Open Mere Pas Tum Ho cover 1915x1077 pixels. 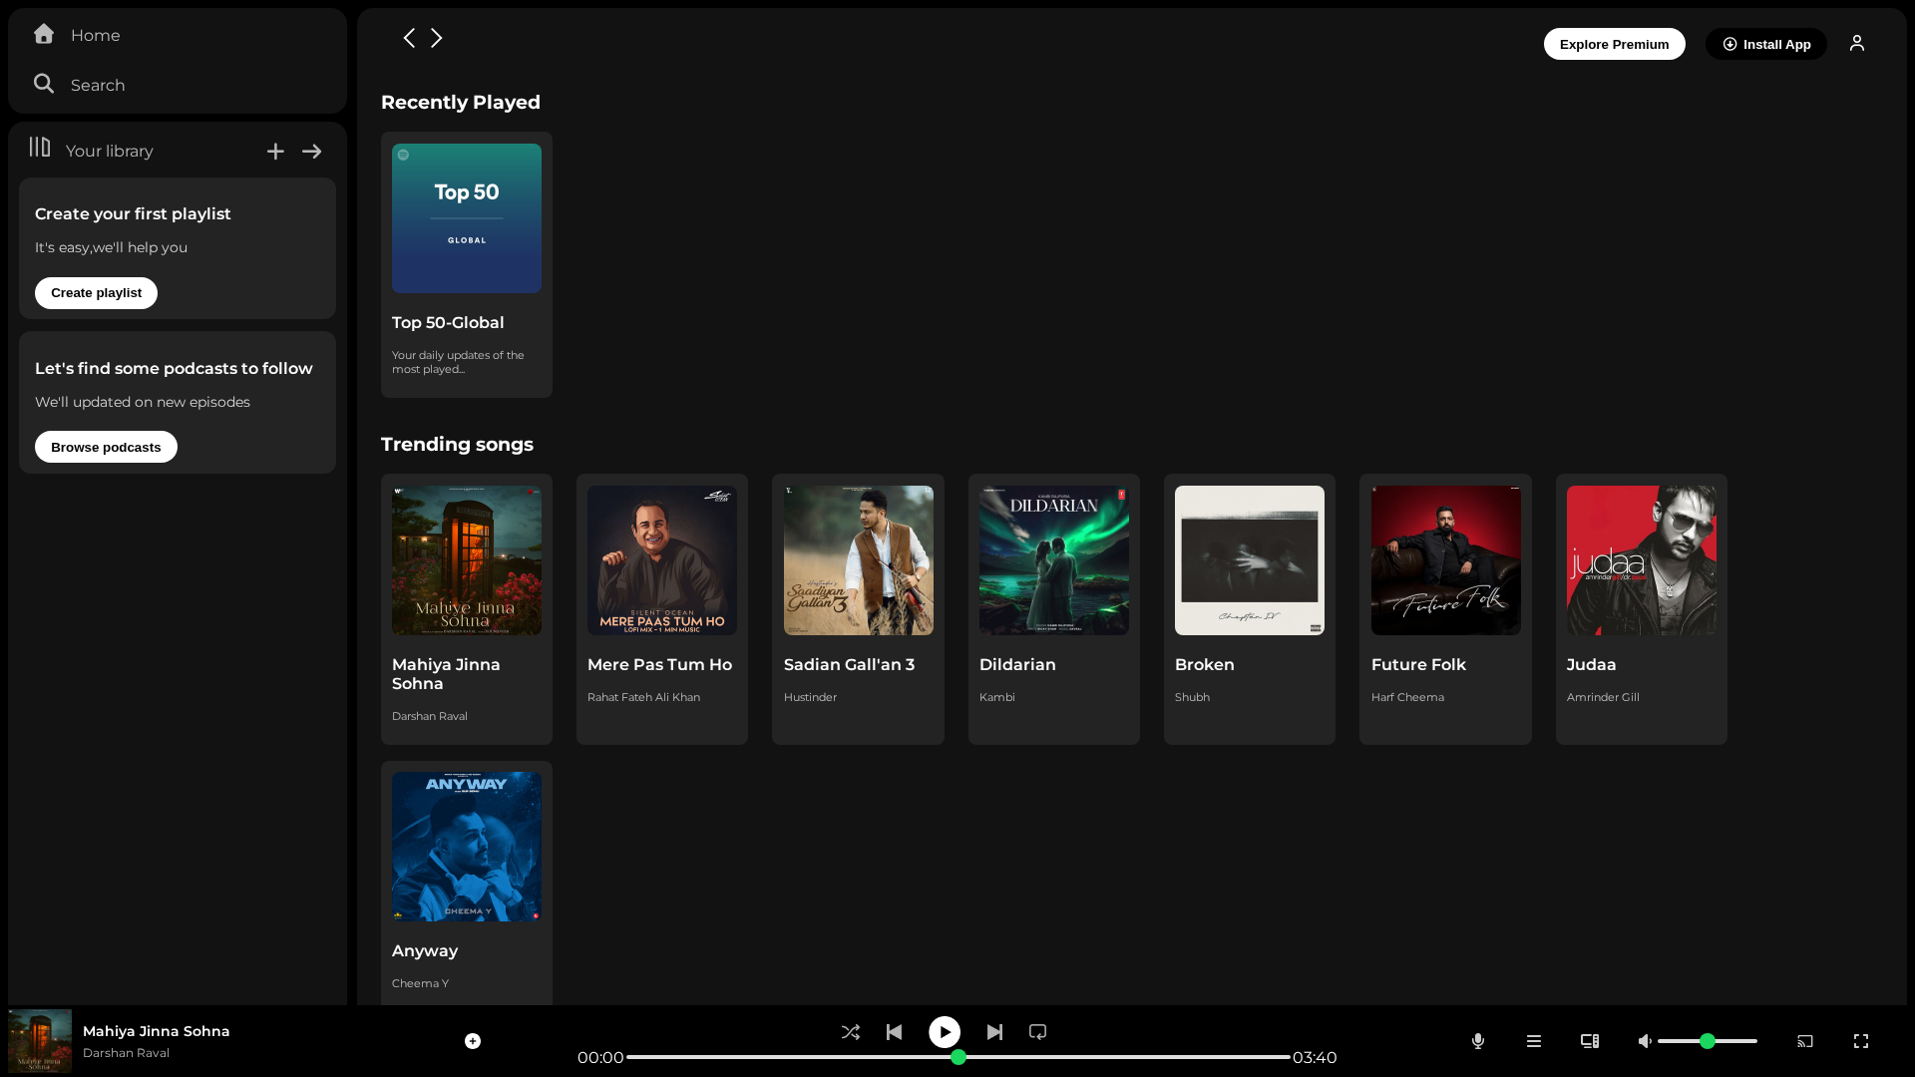pos(662,560)
